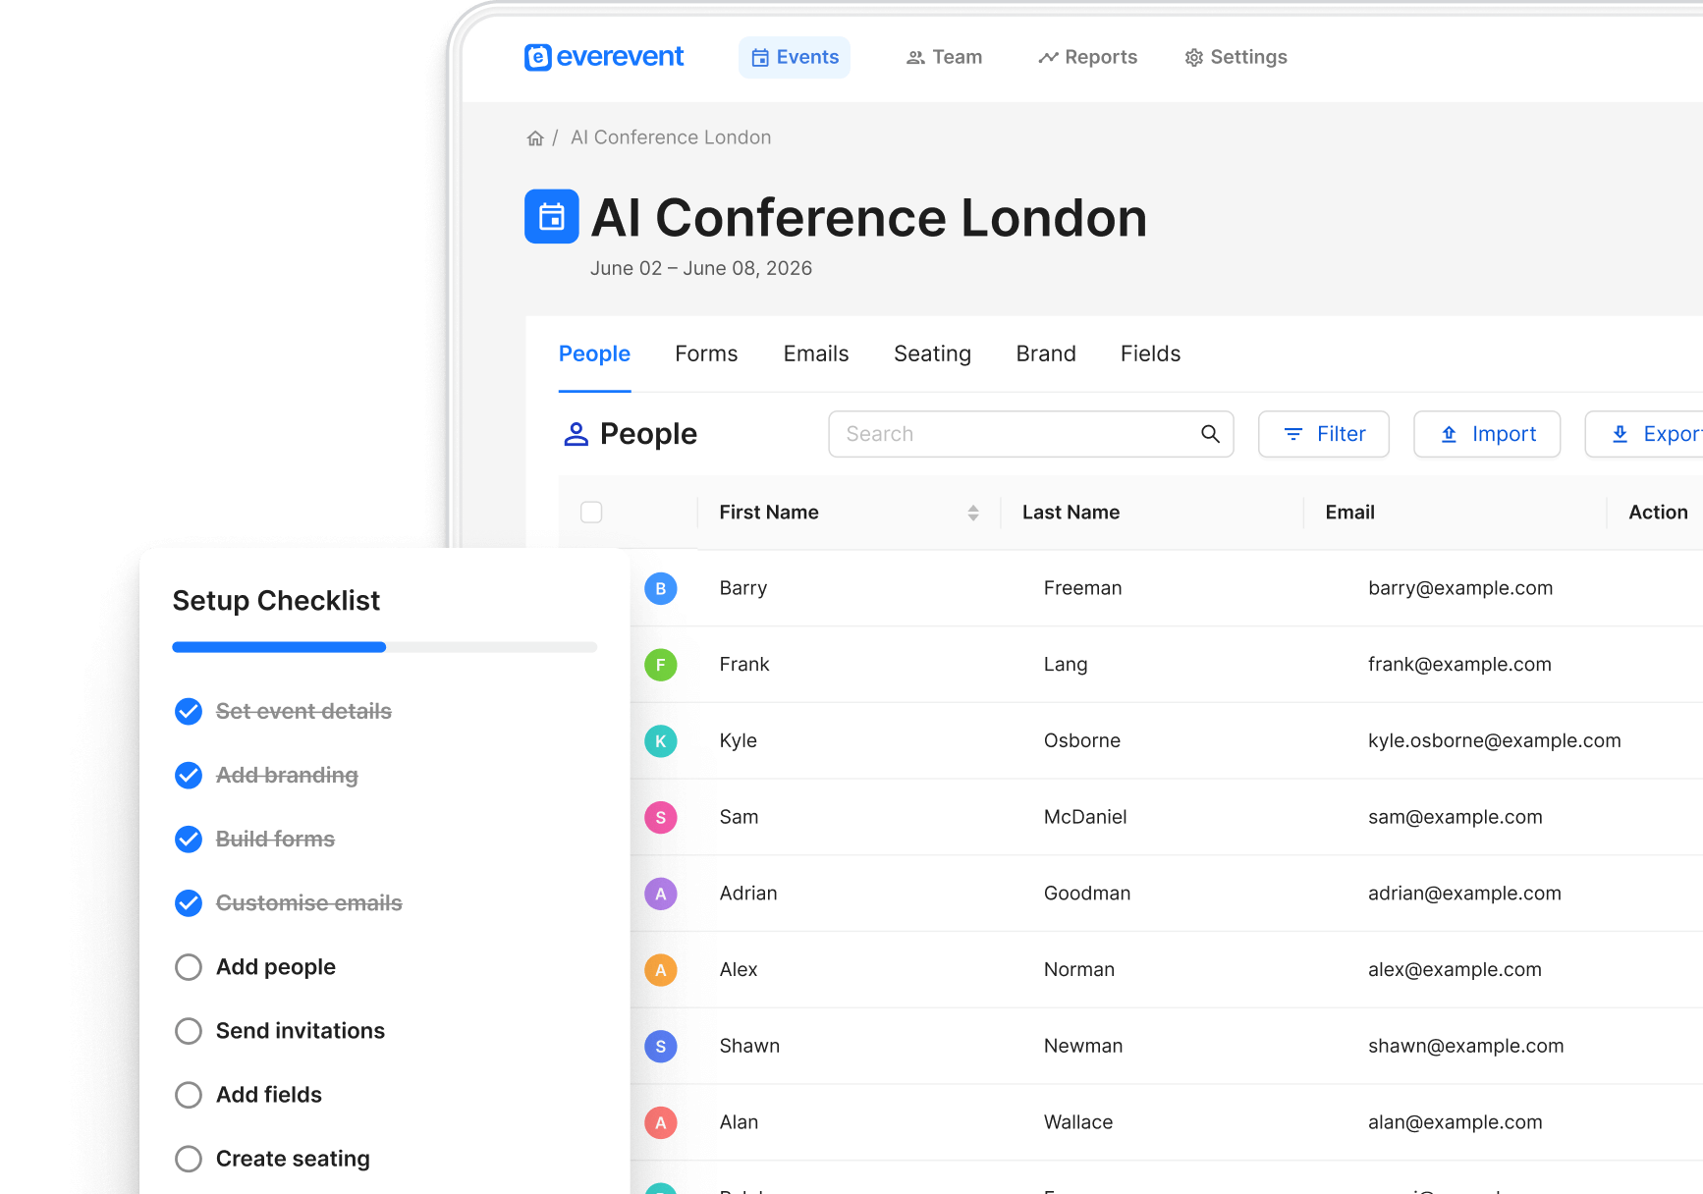Click the Settings gear icon
Screen dimensions: 1703x1194
[1193, 57]
